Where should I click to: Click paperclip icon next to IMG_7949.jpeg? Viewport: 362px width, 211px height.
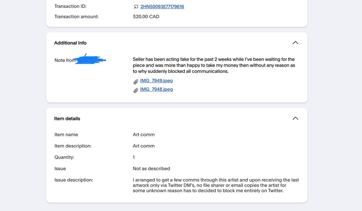tap(136, 82)
